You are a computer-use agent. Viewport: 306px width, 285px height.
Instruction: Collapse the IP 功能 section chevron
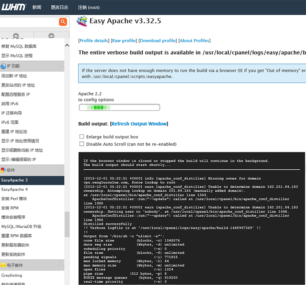pos(63,66)
